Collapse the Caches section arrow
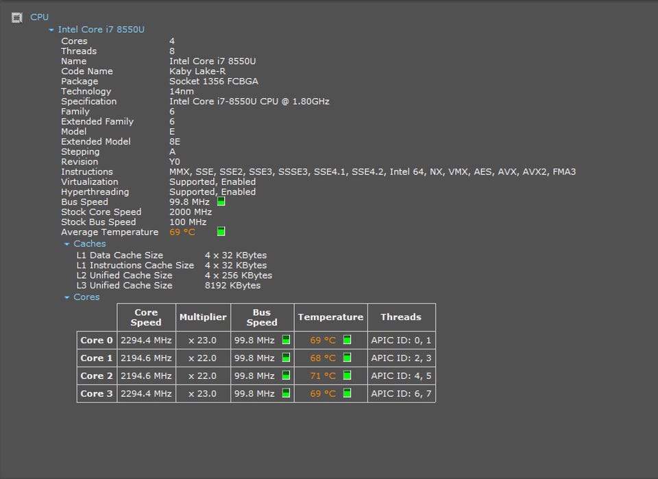This screenshot has width=658, height=479. [67, 244]
